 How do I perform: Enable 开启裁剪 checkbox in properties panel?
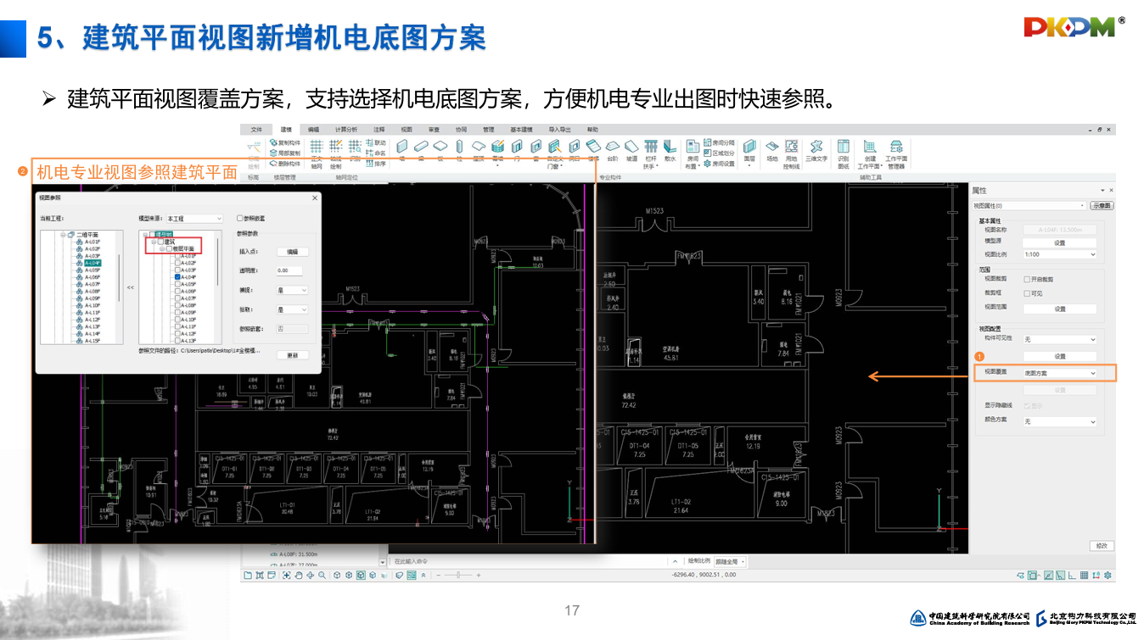1027,279
